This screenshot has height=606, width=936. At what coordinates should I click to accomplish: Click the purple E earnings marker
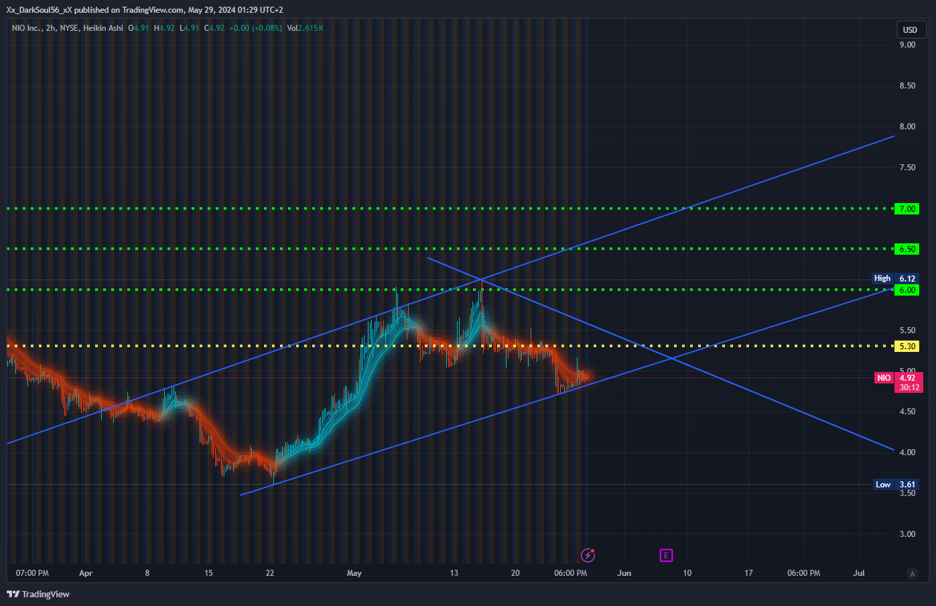tap(666, 555)
